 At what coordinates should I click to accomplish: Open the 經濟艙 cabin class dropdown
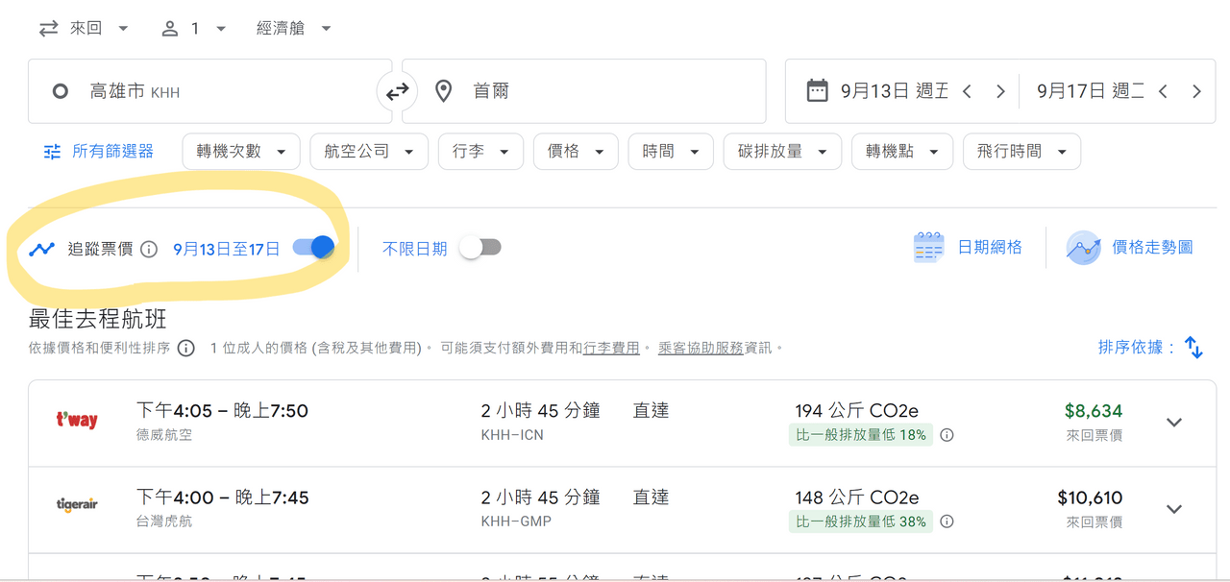(x=294, y=29)
